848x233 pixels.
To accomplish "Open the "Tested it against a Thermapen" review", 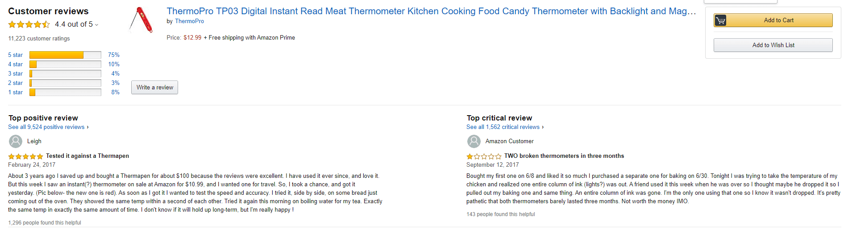I will coord(87,156).
